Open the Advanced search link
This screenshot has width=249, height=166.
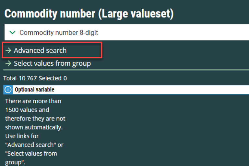pyautogui.click(x=40, y=50)
